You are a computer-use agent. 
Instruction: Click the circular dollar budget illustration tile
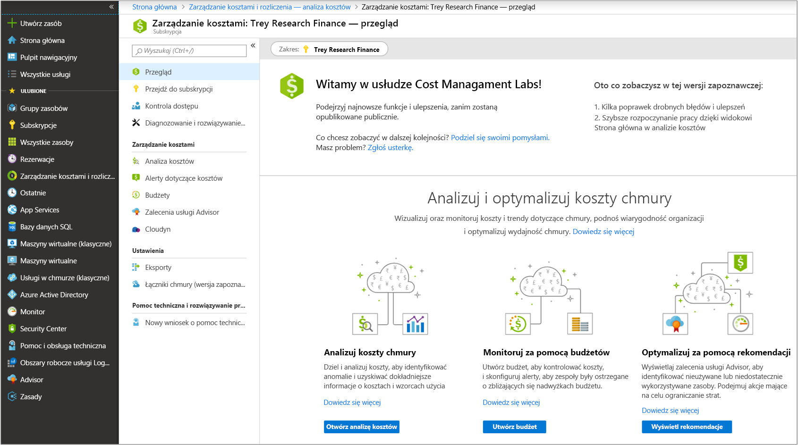coord(518,324)
